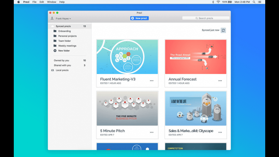The width and height of the screenshot is (279, 157).
Task: Click the Onboarding folder icon
Action: pyautogui.click(x=55, y=31)
